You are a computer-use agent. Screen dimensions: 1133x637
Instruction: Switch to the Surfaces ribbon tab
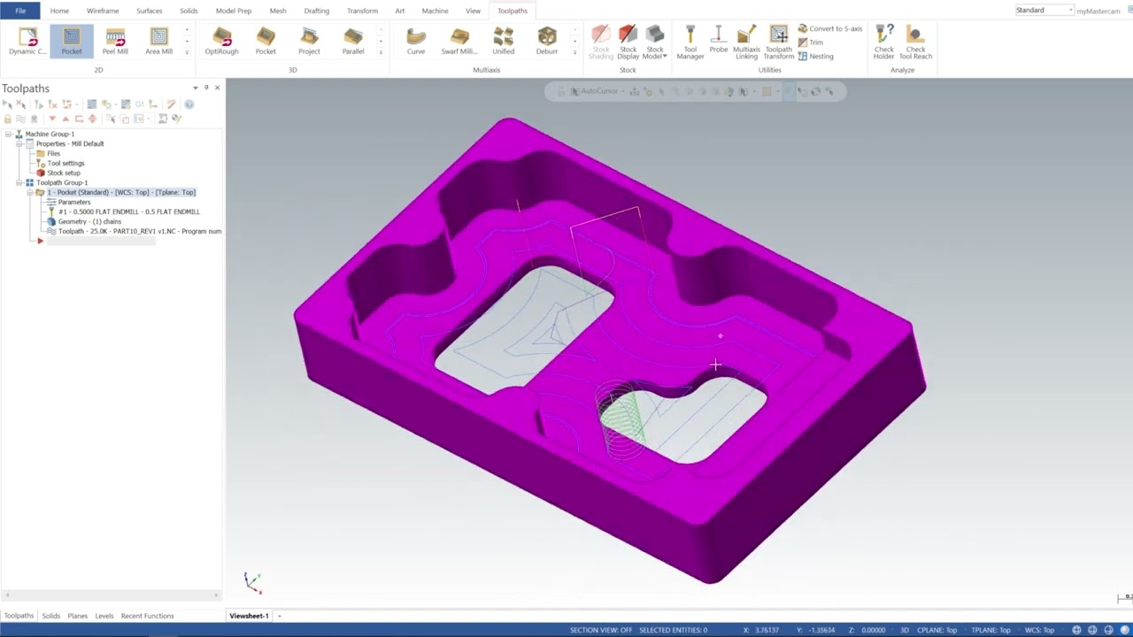(x=149, y=11)
